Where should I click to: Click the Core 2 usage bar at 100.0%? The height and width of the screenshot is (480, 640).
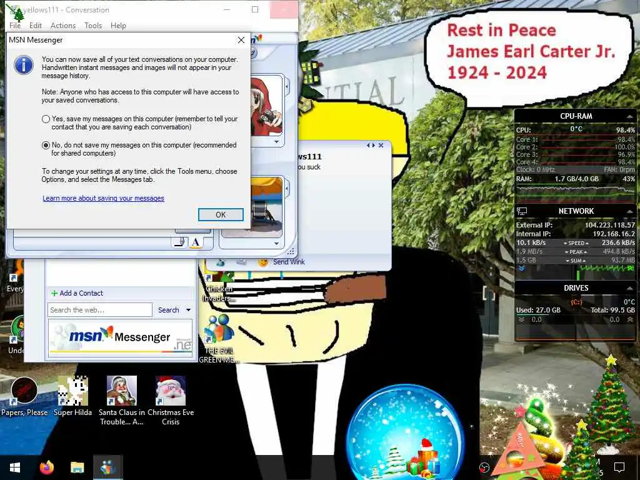[x=575, y=147]
